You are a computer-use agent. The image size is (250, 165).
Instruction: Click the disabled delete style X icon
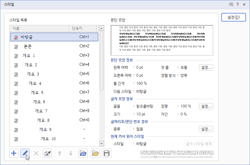click(36, 153)
